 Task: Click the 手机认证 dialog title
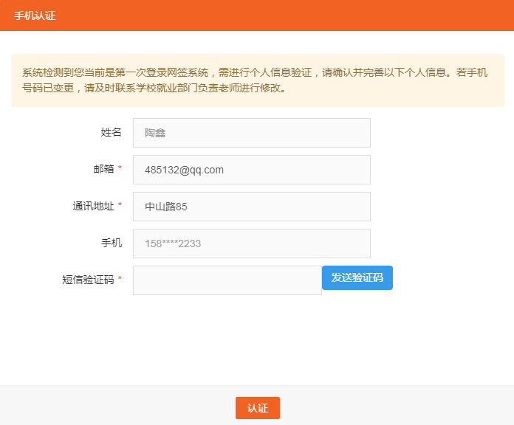point(35,15)
